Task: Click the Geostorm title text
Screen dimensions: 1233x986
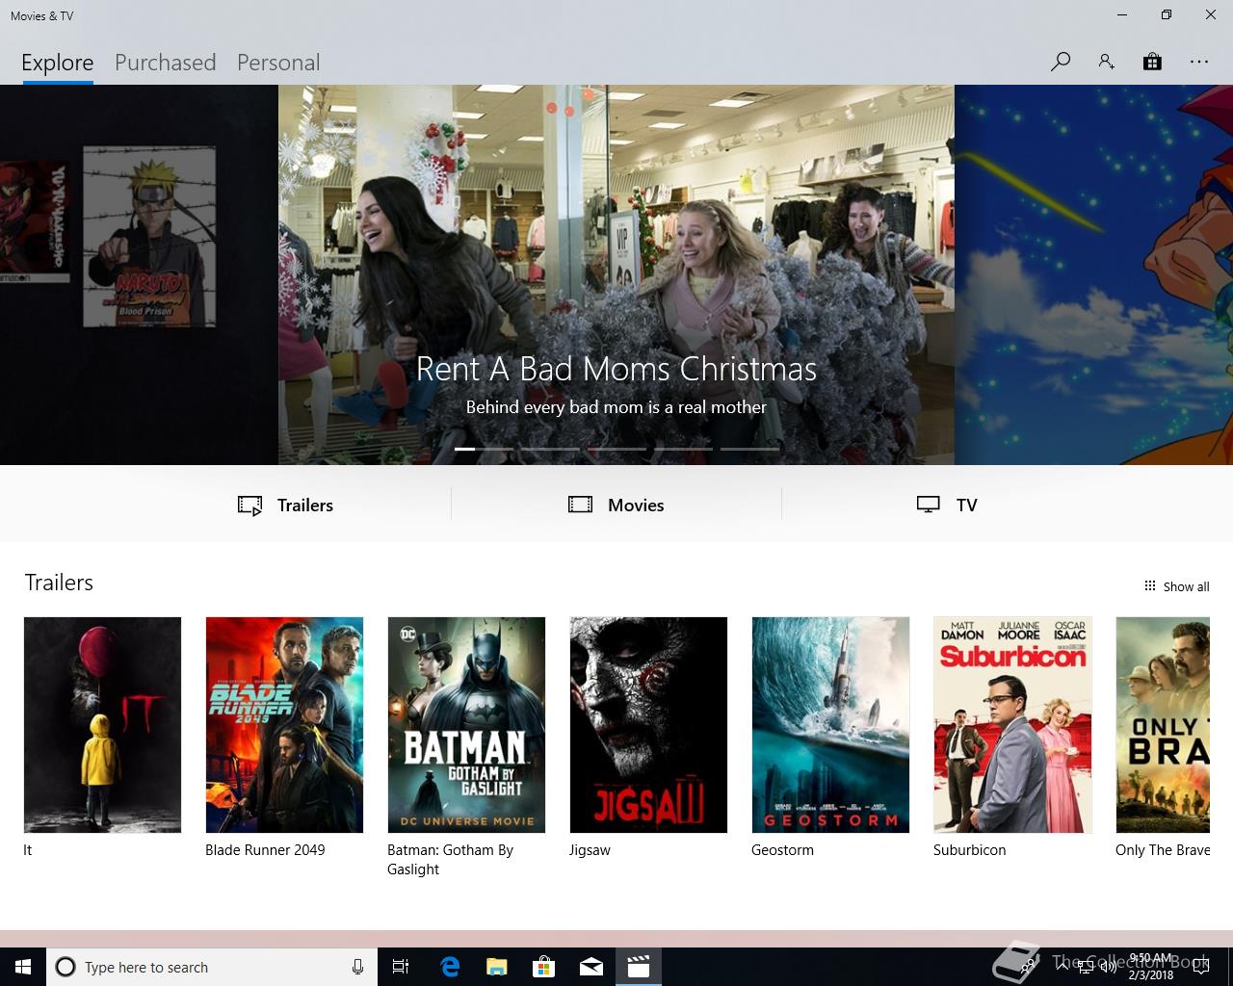Action: [782, 850]
